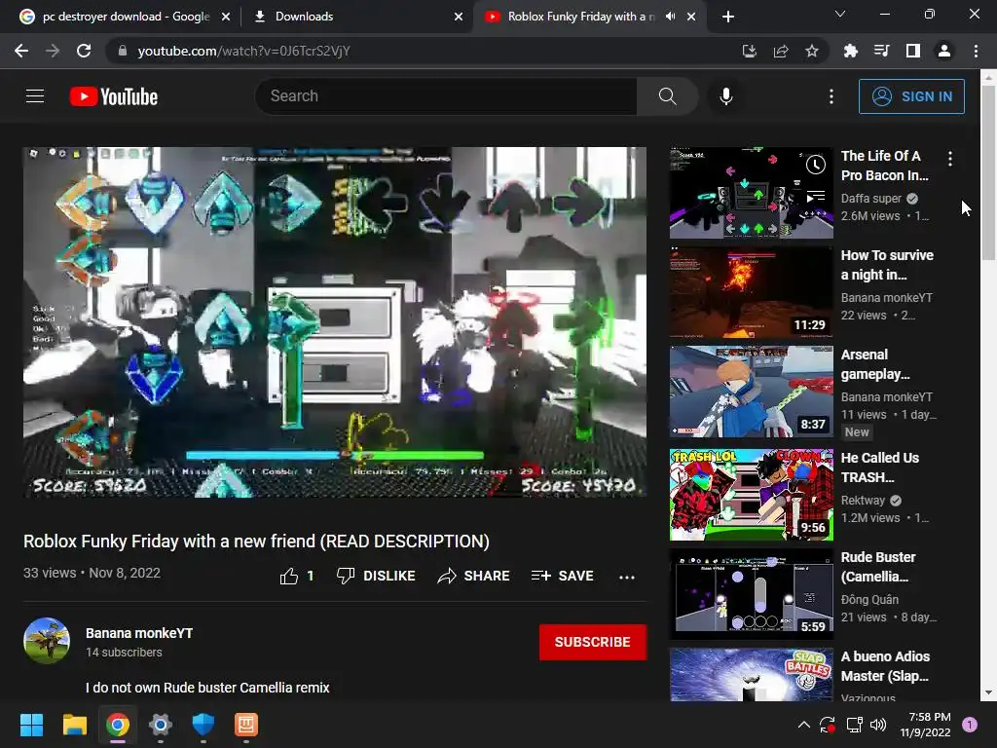Image resolution: width=997 pixels, height=748 pixels.
Task: Open the volume control in system tray
Action: (878, 725)
